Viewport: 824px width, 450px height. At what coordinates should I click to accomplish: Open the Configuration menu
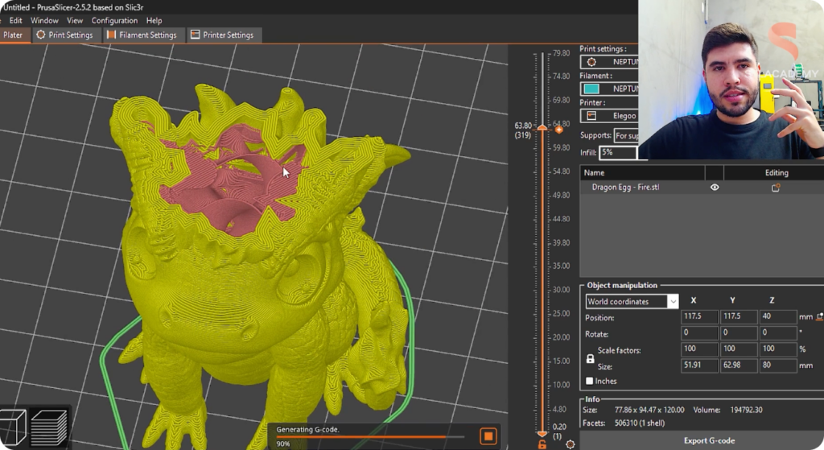[114, 20]
